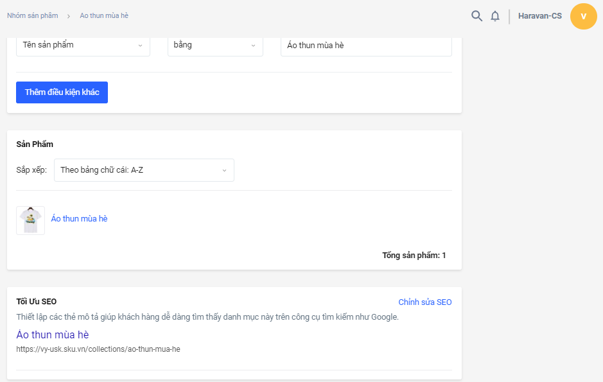The height and width of the screenshot is (382, 603).
Task: Open the yellow V user avatar
Action: (x=583, y=16)
